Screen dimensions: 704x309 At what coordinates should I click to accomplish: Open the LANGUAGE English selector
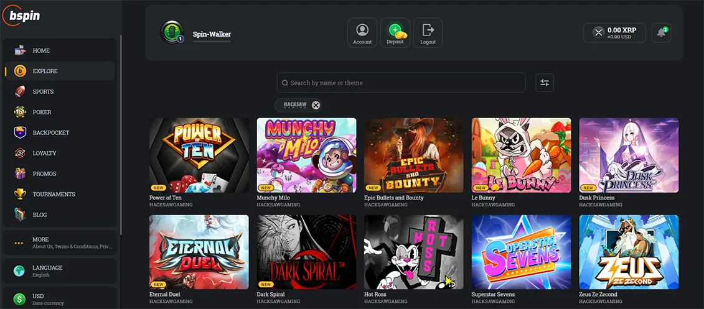[60, 271]
